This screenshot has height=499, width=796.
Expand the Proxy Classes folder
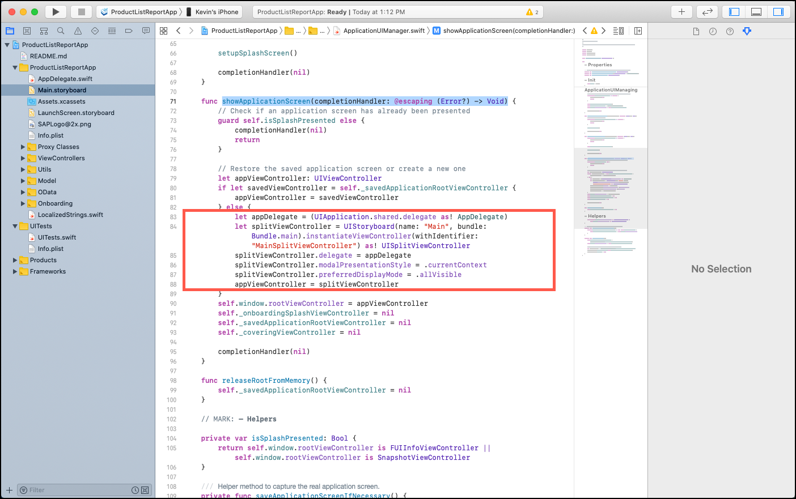coord(23,147)
